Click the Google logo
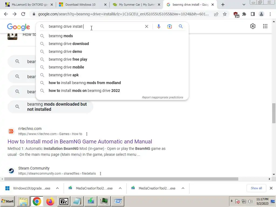This screenshot has height=207, width=276. pyautogui.click(x=19, y=27)
